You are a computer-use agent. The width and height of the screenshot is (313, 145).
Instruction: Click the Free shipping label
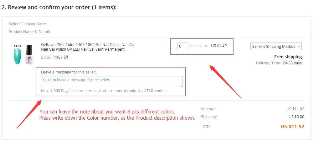tap(288, 57)
